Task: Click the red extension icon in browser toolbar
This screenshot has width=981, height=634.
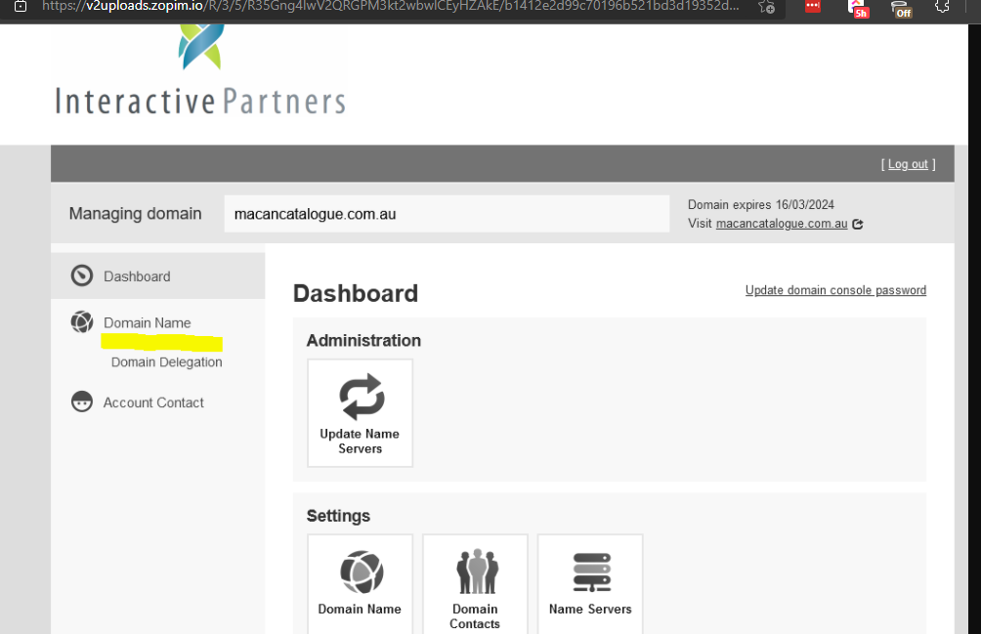Action: (812, 7)
